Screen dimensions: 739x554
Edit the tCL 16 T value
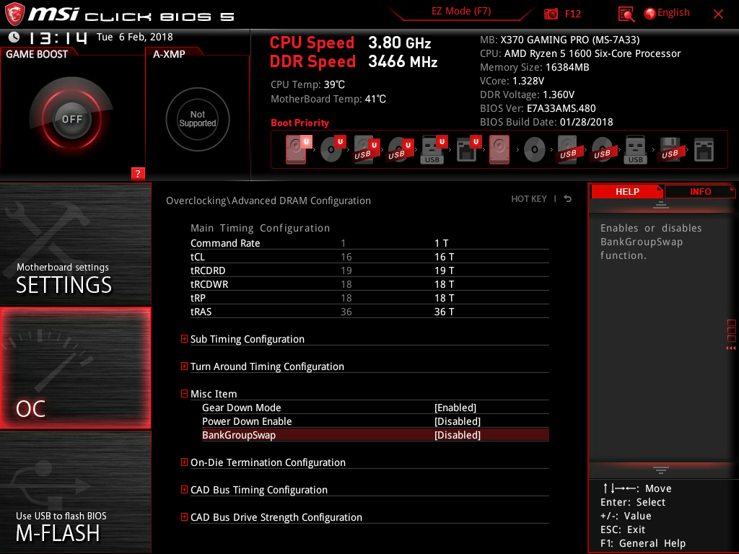tap(444, 257)
